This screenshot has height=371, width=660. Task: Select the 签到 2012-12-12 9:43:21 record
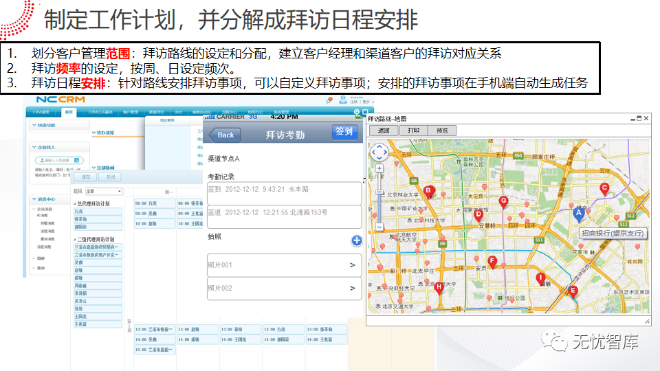click(284, 194)
